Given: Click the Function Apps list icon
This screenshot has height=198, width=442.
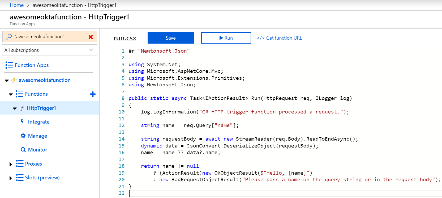Looking at the screenshot, I should pos(9,65).
